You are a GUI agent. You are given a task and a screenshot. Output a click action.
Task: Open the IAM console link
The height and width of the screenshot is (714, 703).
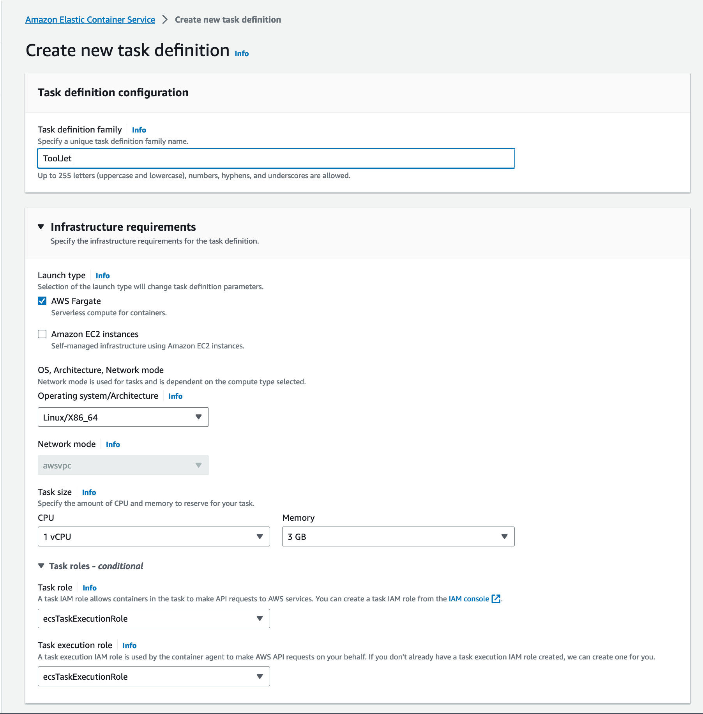(x=468, y=599)
